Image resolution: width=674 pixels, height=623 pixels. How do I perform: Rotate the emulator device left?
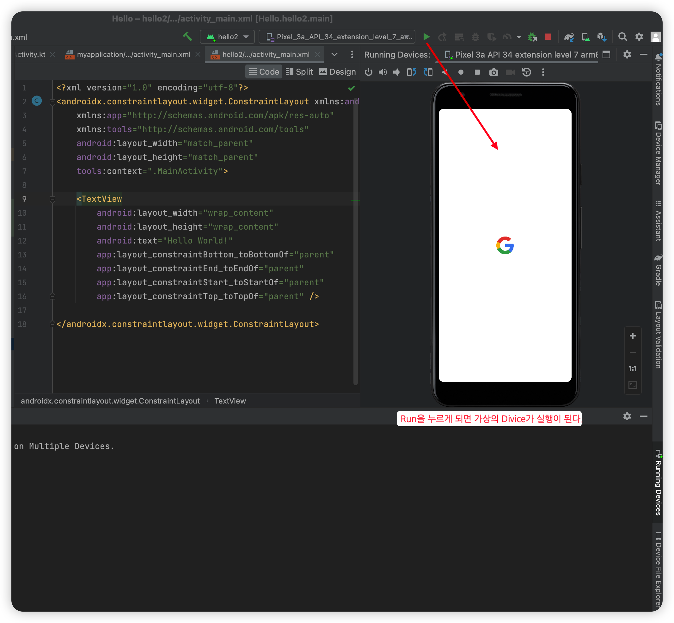[x=411, y=72]
